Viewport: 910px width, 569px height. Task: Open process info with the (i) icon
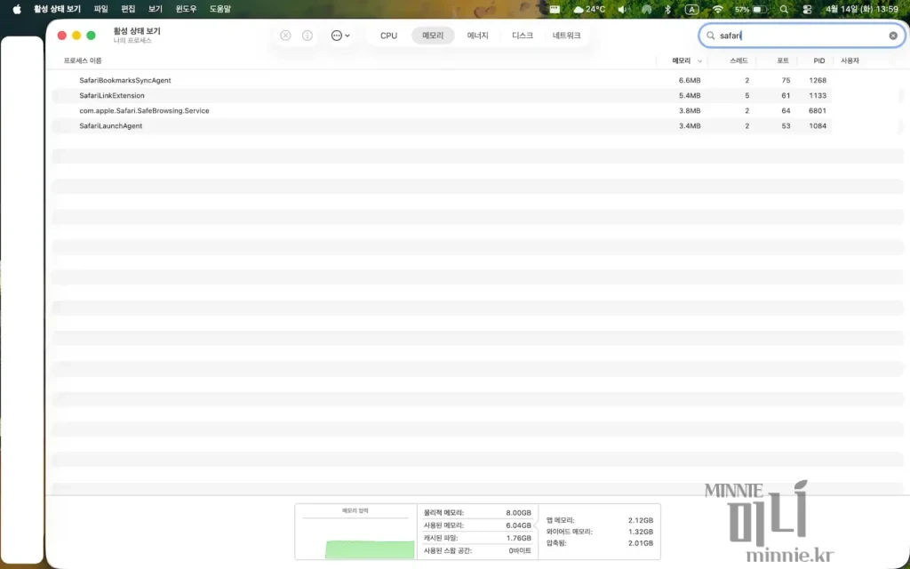pyautogui.click(x=307, y=36)
